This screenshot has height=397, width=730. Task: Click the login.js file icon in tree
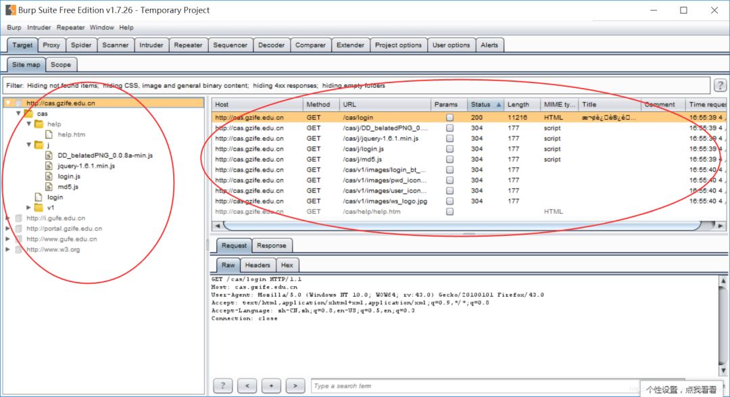[49, 177]
